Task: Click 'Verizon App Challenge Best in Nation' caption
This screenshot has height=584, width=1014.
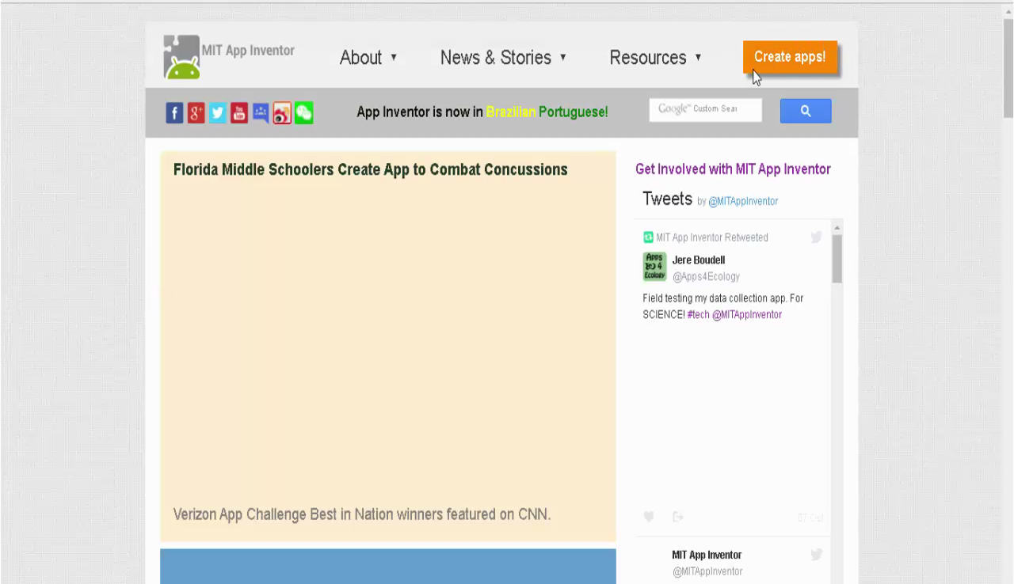Action: coord(362,514)
